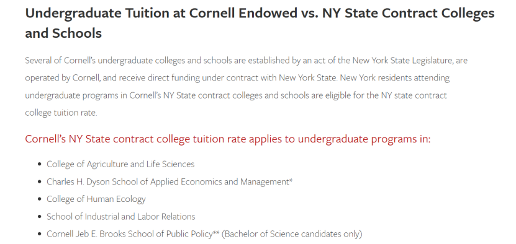
Task: Click the bullet beside College of Human Ecology
Action: click(x=40, y=199)
